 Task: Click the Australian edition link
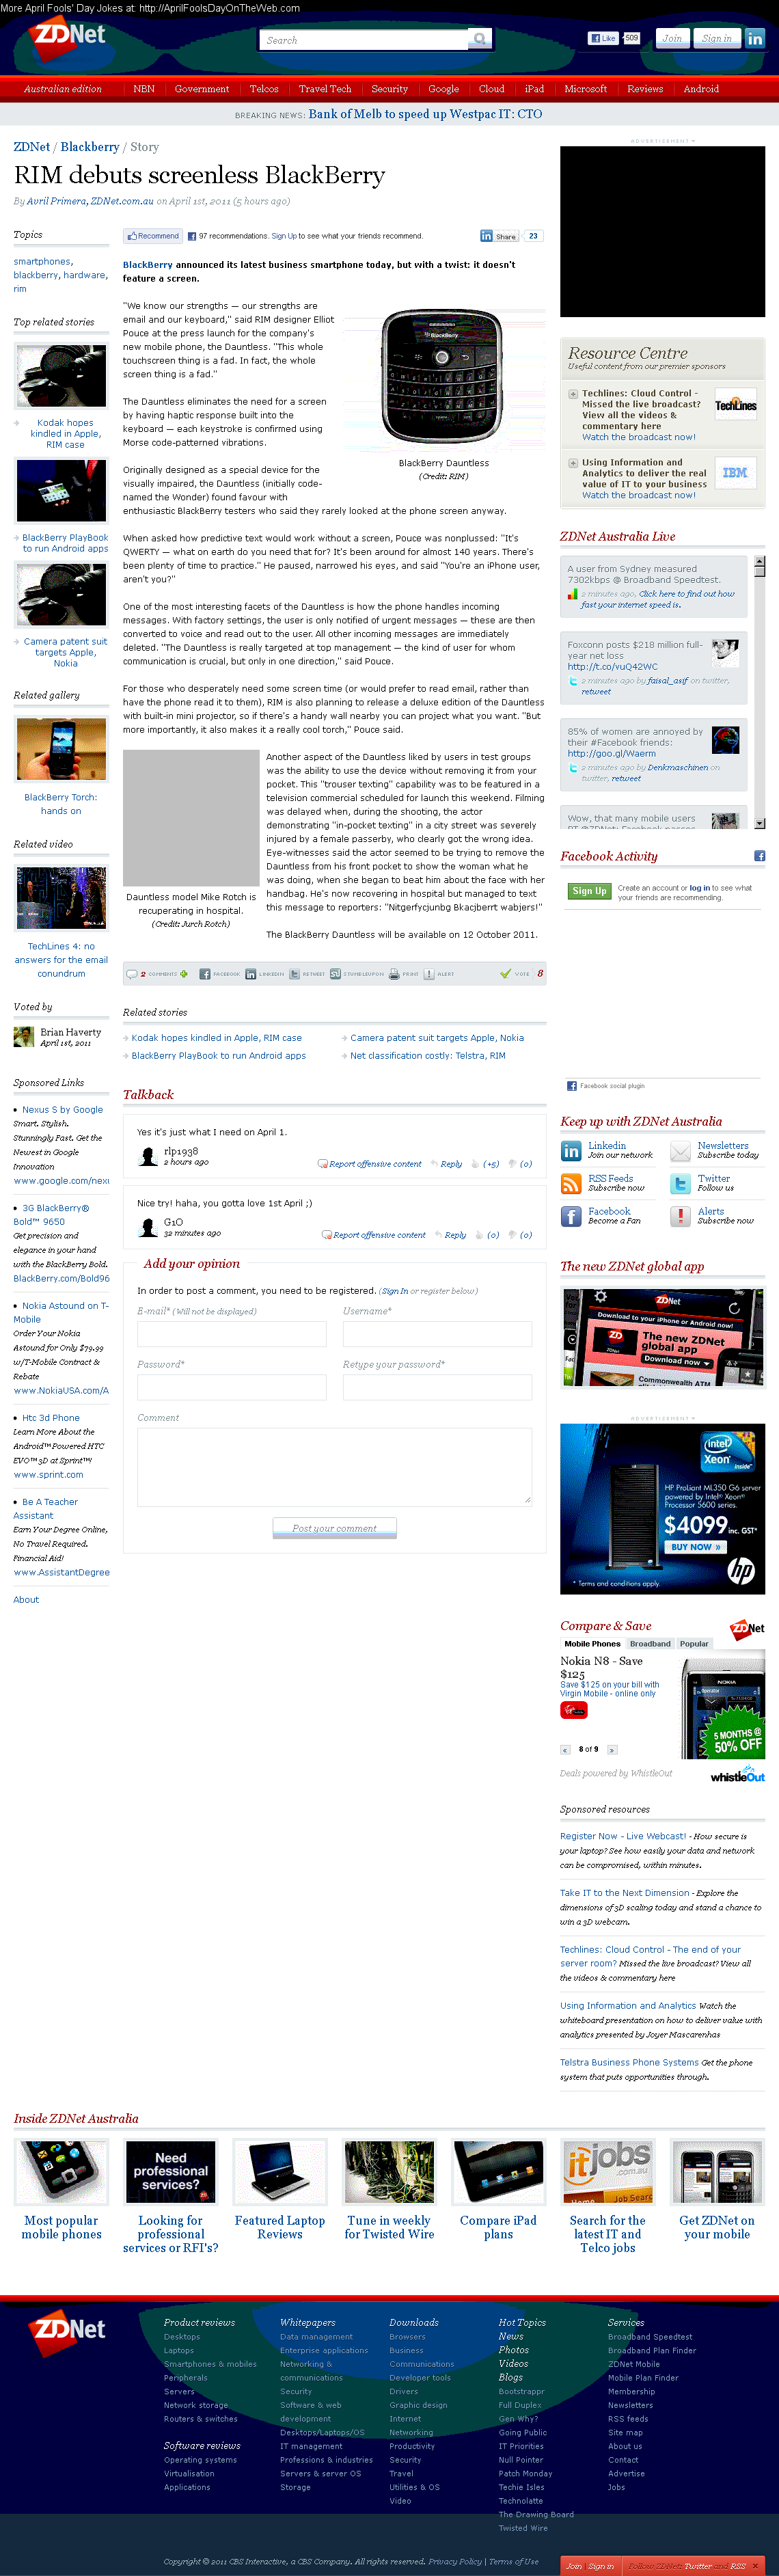[62, 89]
